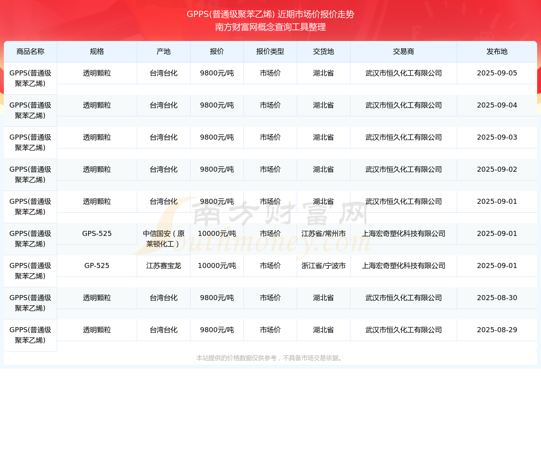
Task: Click the 交易商 column header
Action: [403, 51]
